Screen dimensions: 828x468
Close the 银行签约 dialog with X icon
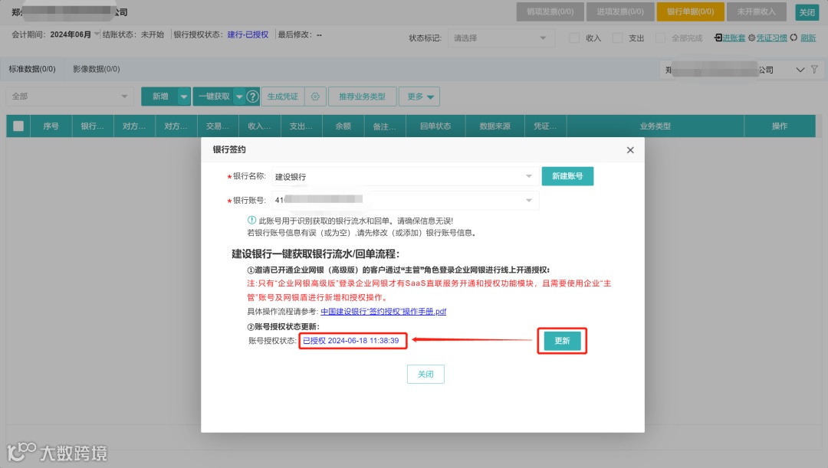point(630,150)
